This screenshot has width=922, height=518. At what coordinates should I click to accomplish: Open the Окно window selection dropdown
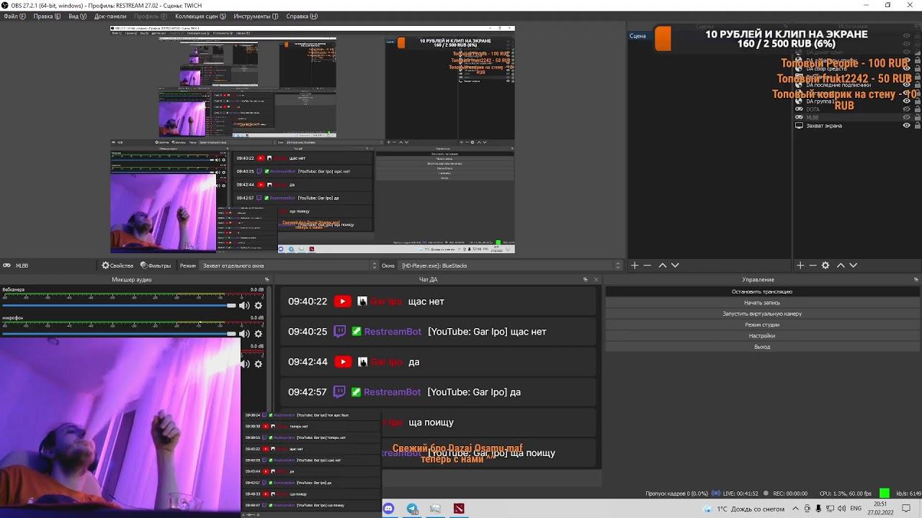[x=511, y=265]
